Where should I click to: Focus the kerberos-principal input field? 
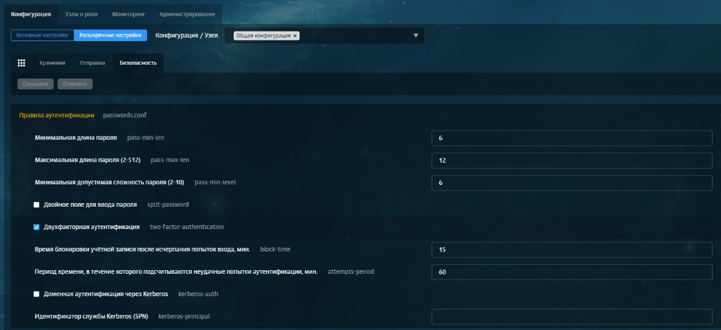pos(571,317)
